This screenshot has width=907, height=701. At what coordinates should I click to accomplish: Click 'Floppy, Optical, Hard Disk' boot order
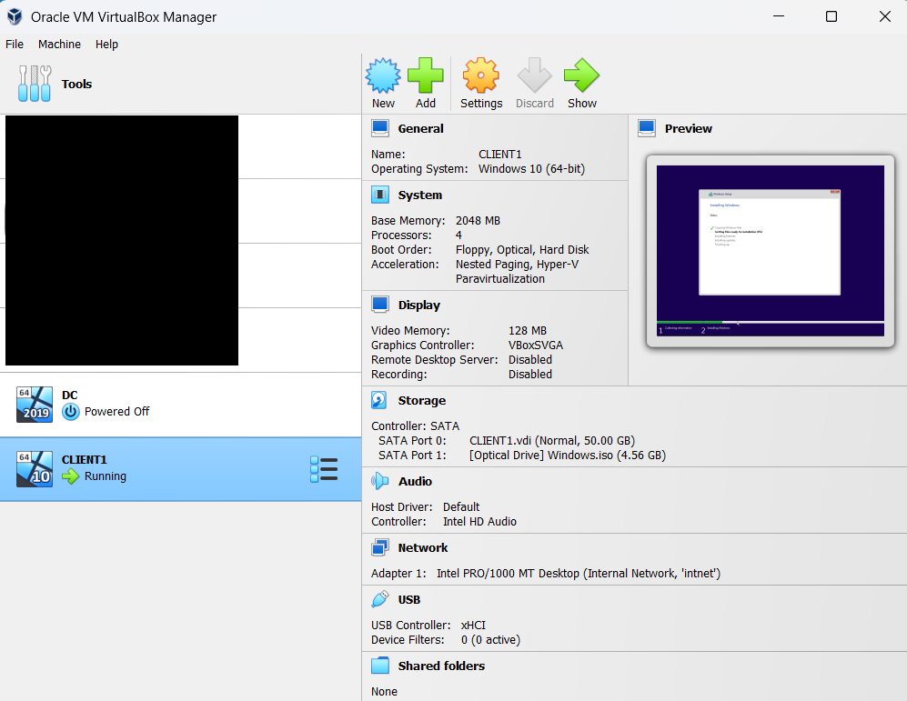tap(522, 250)
